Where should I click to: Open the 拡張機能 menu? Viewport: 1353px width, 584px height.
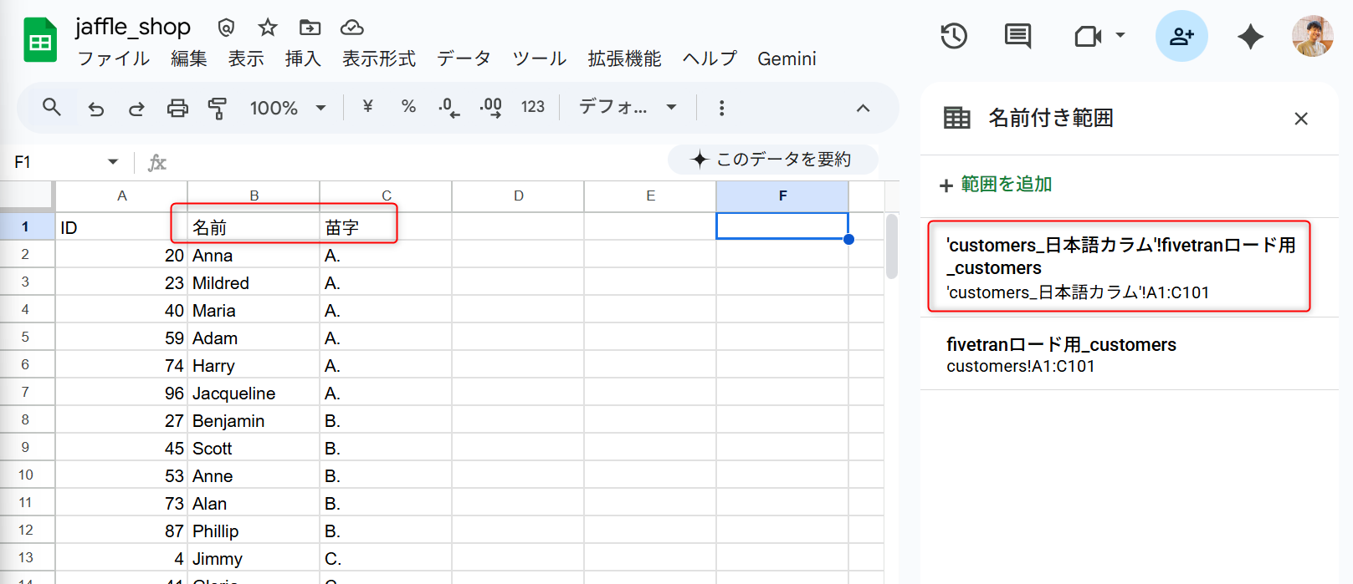pos(624,58)
